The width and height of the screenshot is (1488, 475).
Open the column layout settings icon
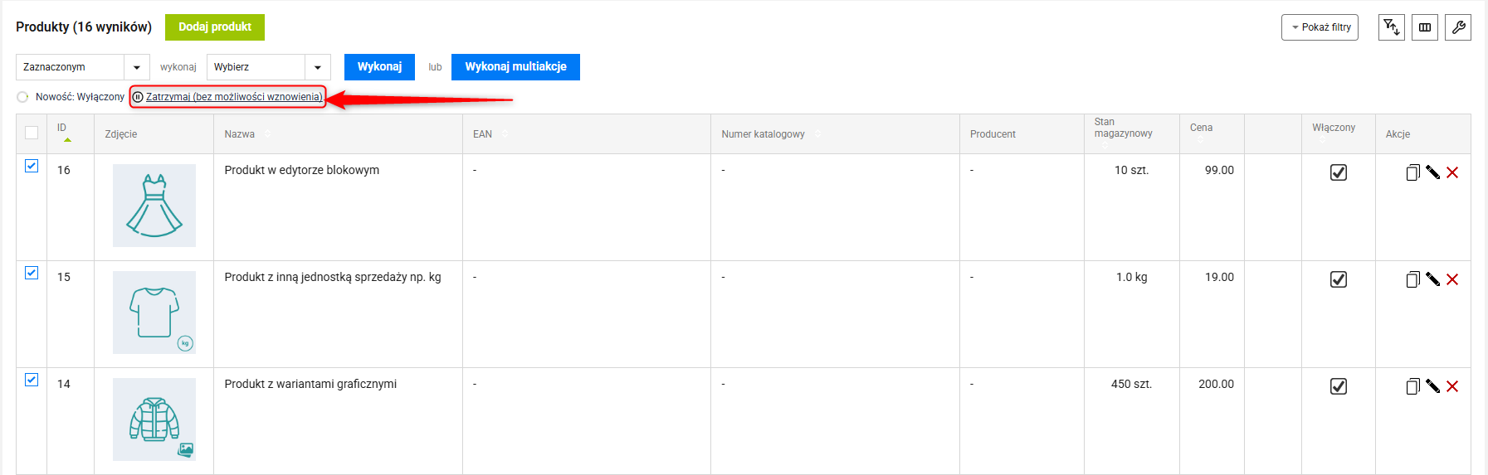(x=1425, y=27)
